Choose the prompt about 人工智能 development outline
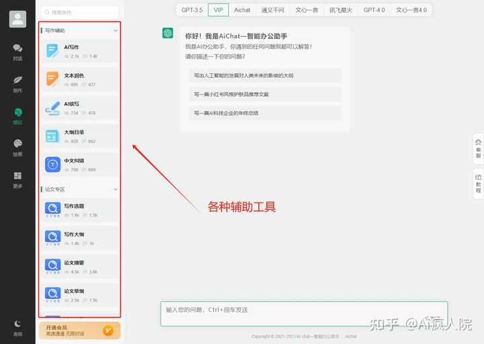 (x=265, y=76)
